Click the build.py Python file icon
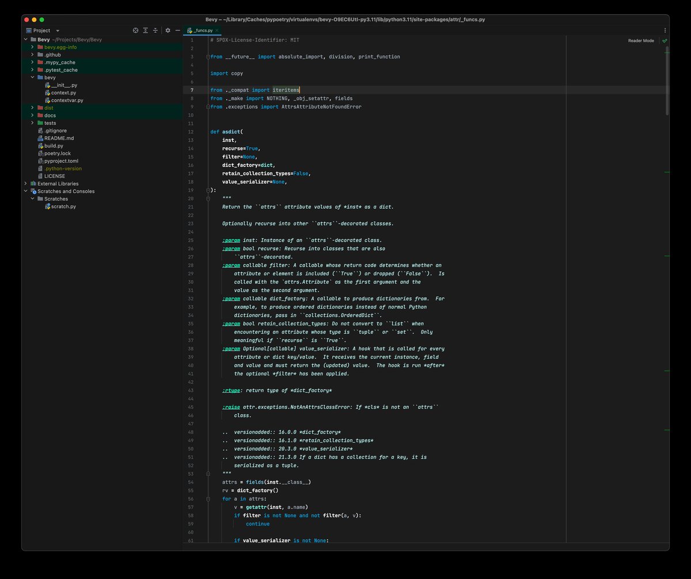This screenshot has width=691, height=579. 40,145
